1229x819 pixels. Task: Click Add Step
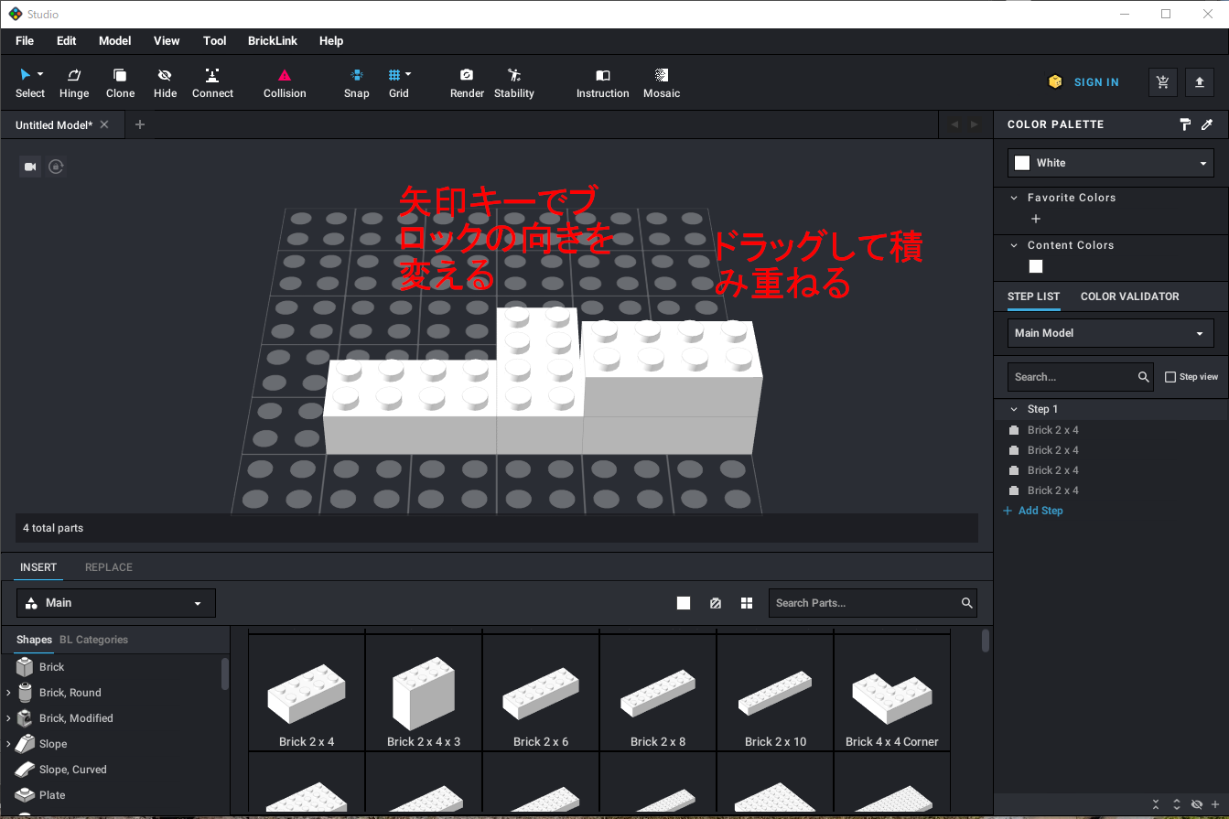tap(1040, 511)
